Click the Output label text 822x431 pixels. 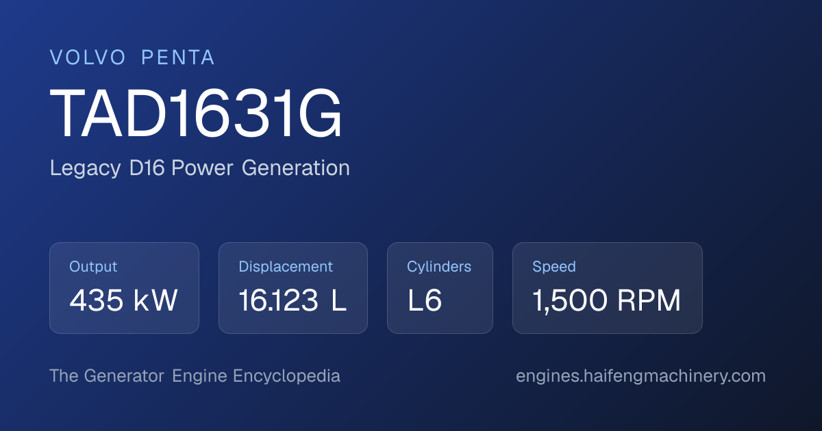click(x=93, y=267)
